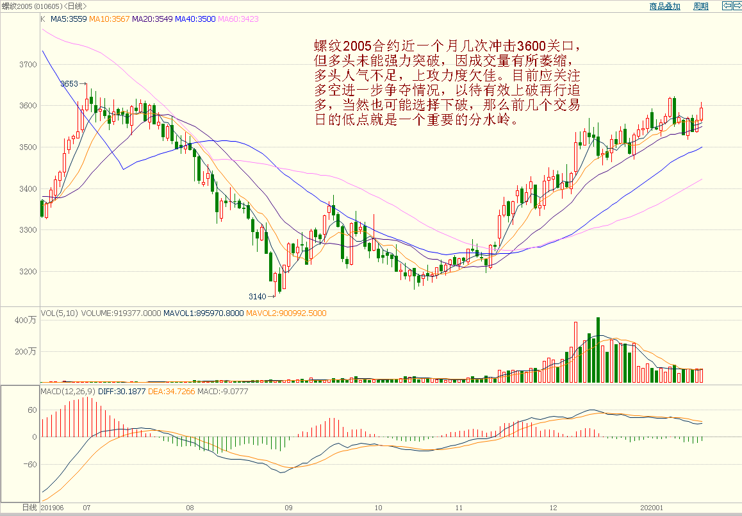The height and width of the screenshot is (516, 742).
Task: Click the K indicator label
Action: (43, 19)
